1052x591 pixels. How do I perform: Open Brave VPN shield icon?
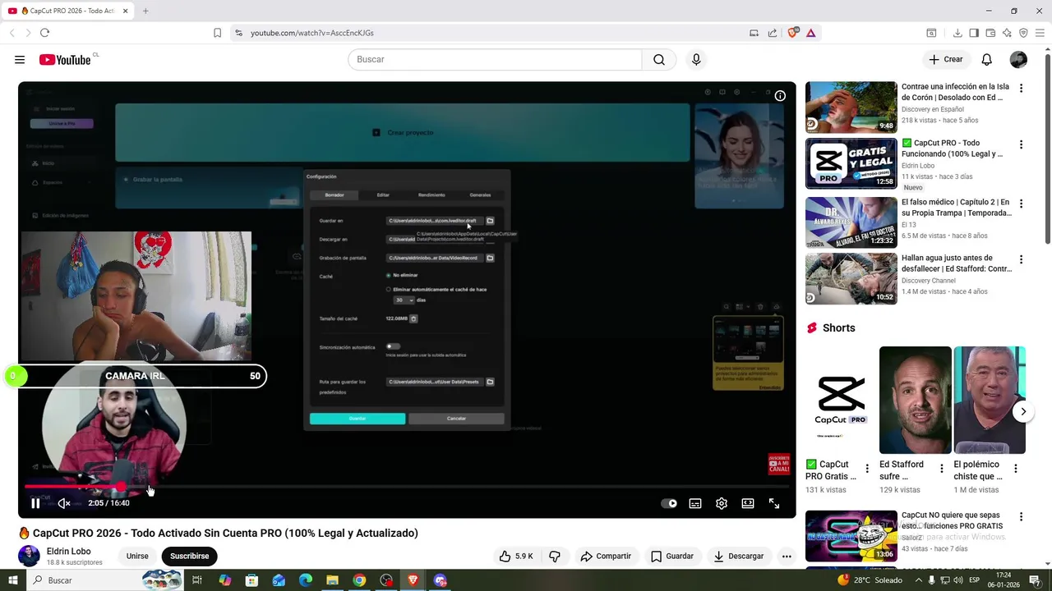coord(1023,33)
